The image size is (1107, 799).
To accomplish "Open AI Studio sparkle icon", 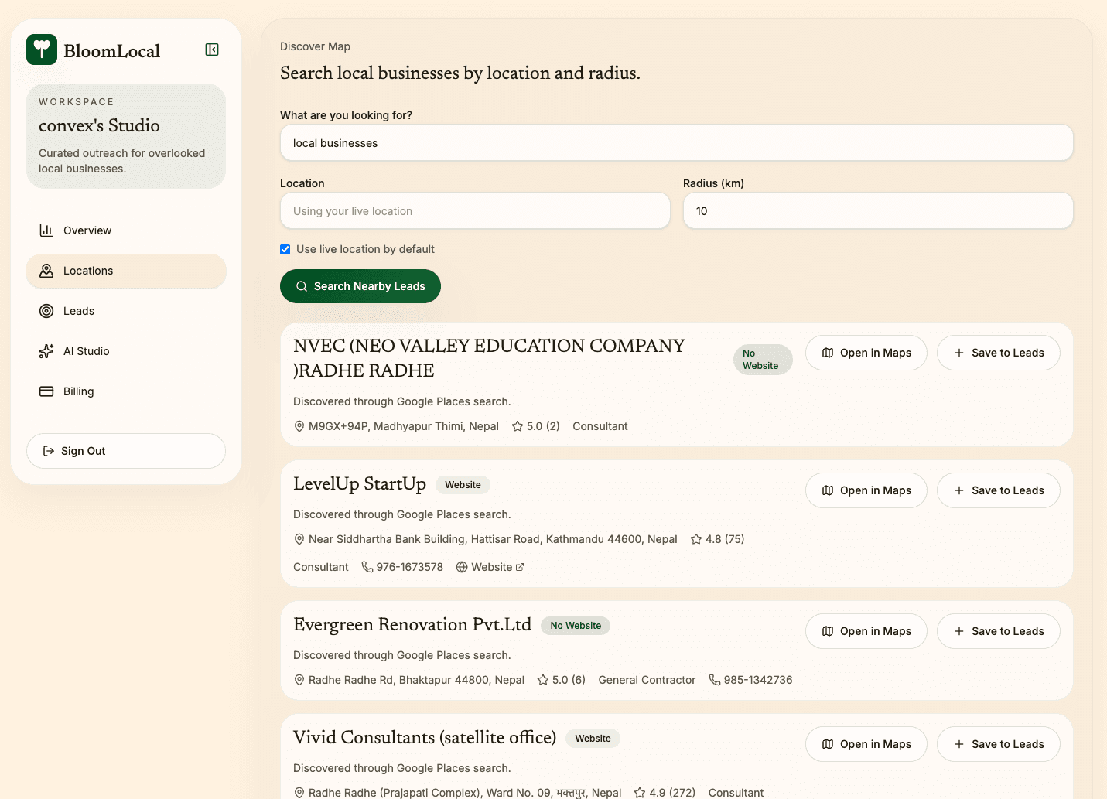I will (x=46, y=351).
